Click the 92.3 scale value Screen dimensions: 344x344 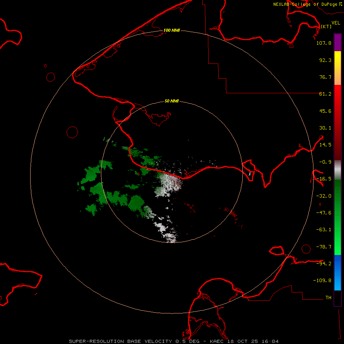click(x=325, y=60)
